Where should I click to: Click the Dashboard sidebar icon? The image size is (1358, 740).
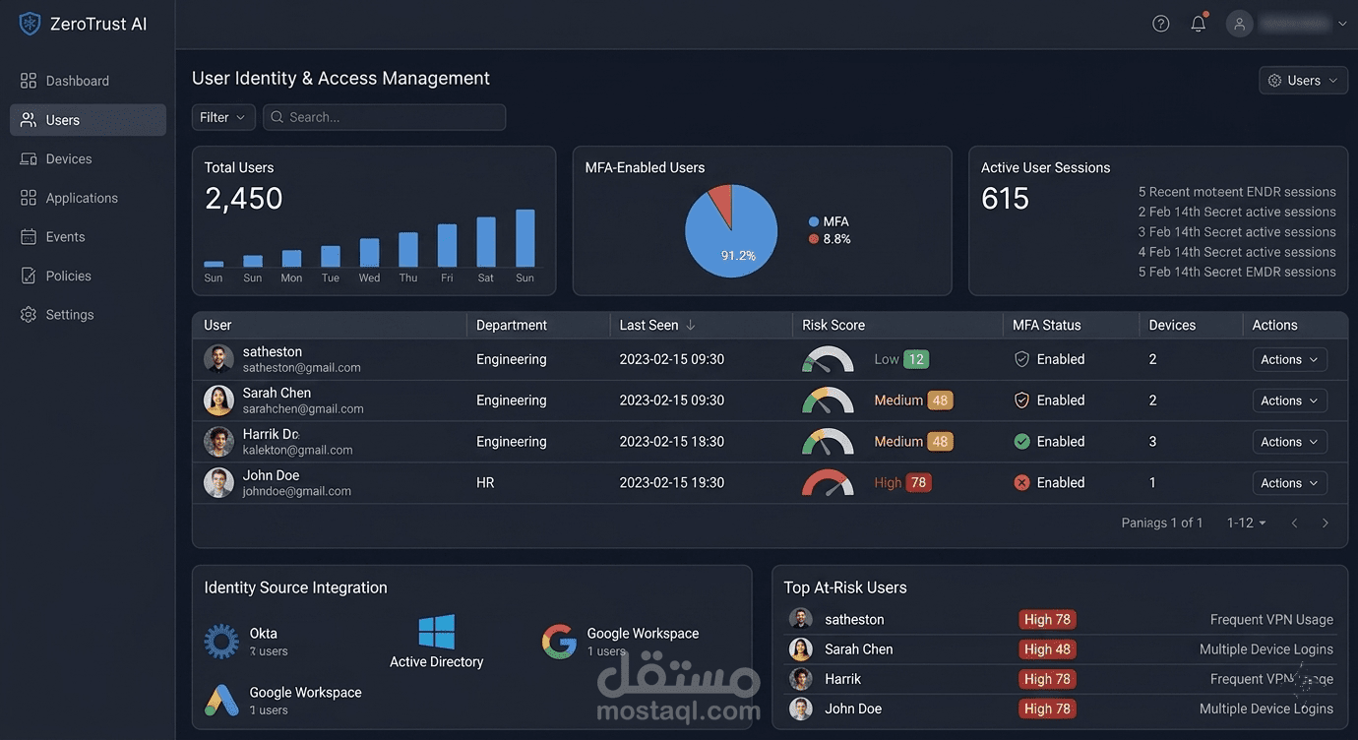pyautogui.click(x=29, y=81)
